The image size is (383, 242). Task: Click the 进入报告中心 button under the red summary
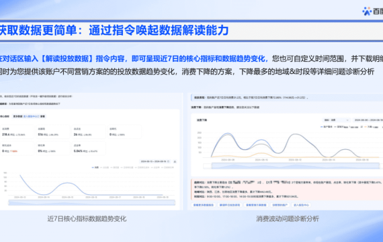coord(301,205)
